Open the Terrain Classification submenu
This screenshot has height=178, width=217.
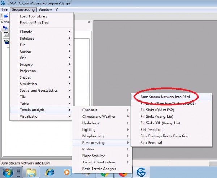pos(102,162)
